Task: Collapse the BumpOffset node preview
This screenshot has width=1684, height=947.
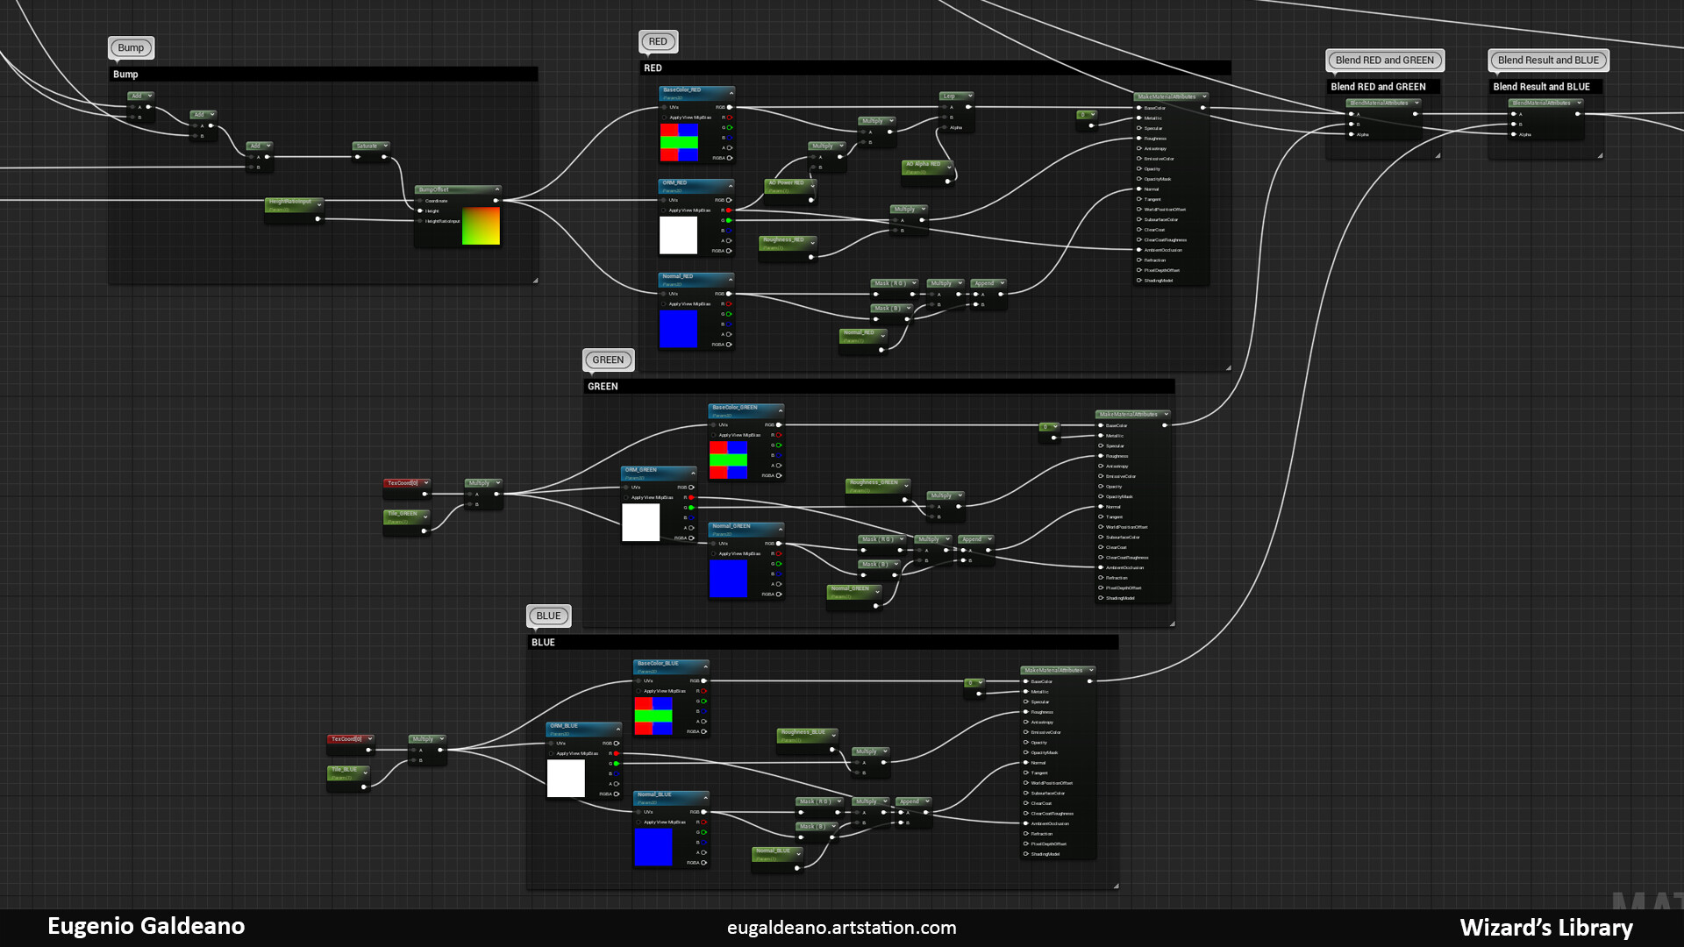Action: point(497,189)
